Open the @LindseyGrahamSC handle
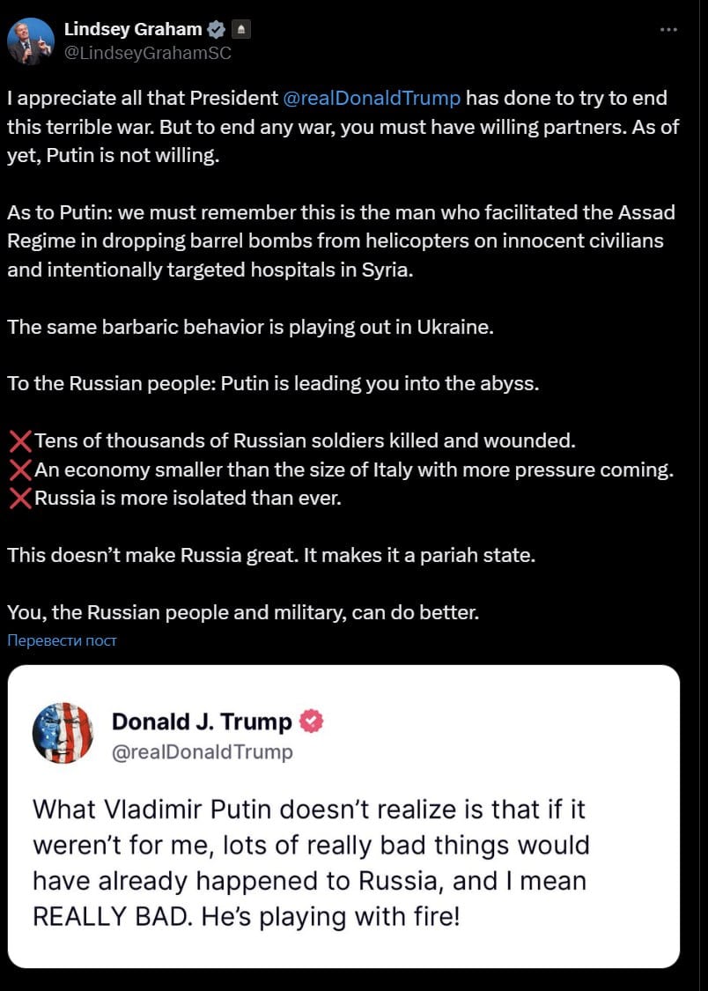708x991 pixels. [x=148, y=53]
